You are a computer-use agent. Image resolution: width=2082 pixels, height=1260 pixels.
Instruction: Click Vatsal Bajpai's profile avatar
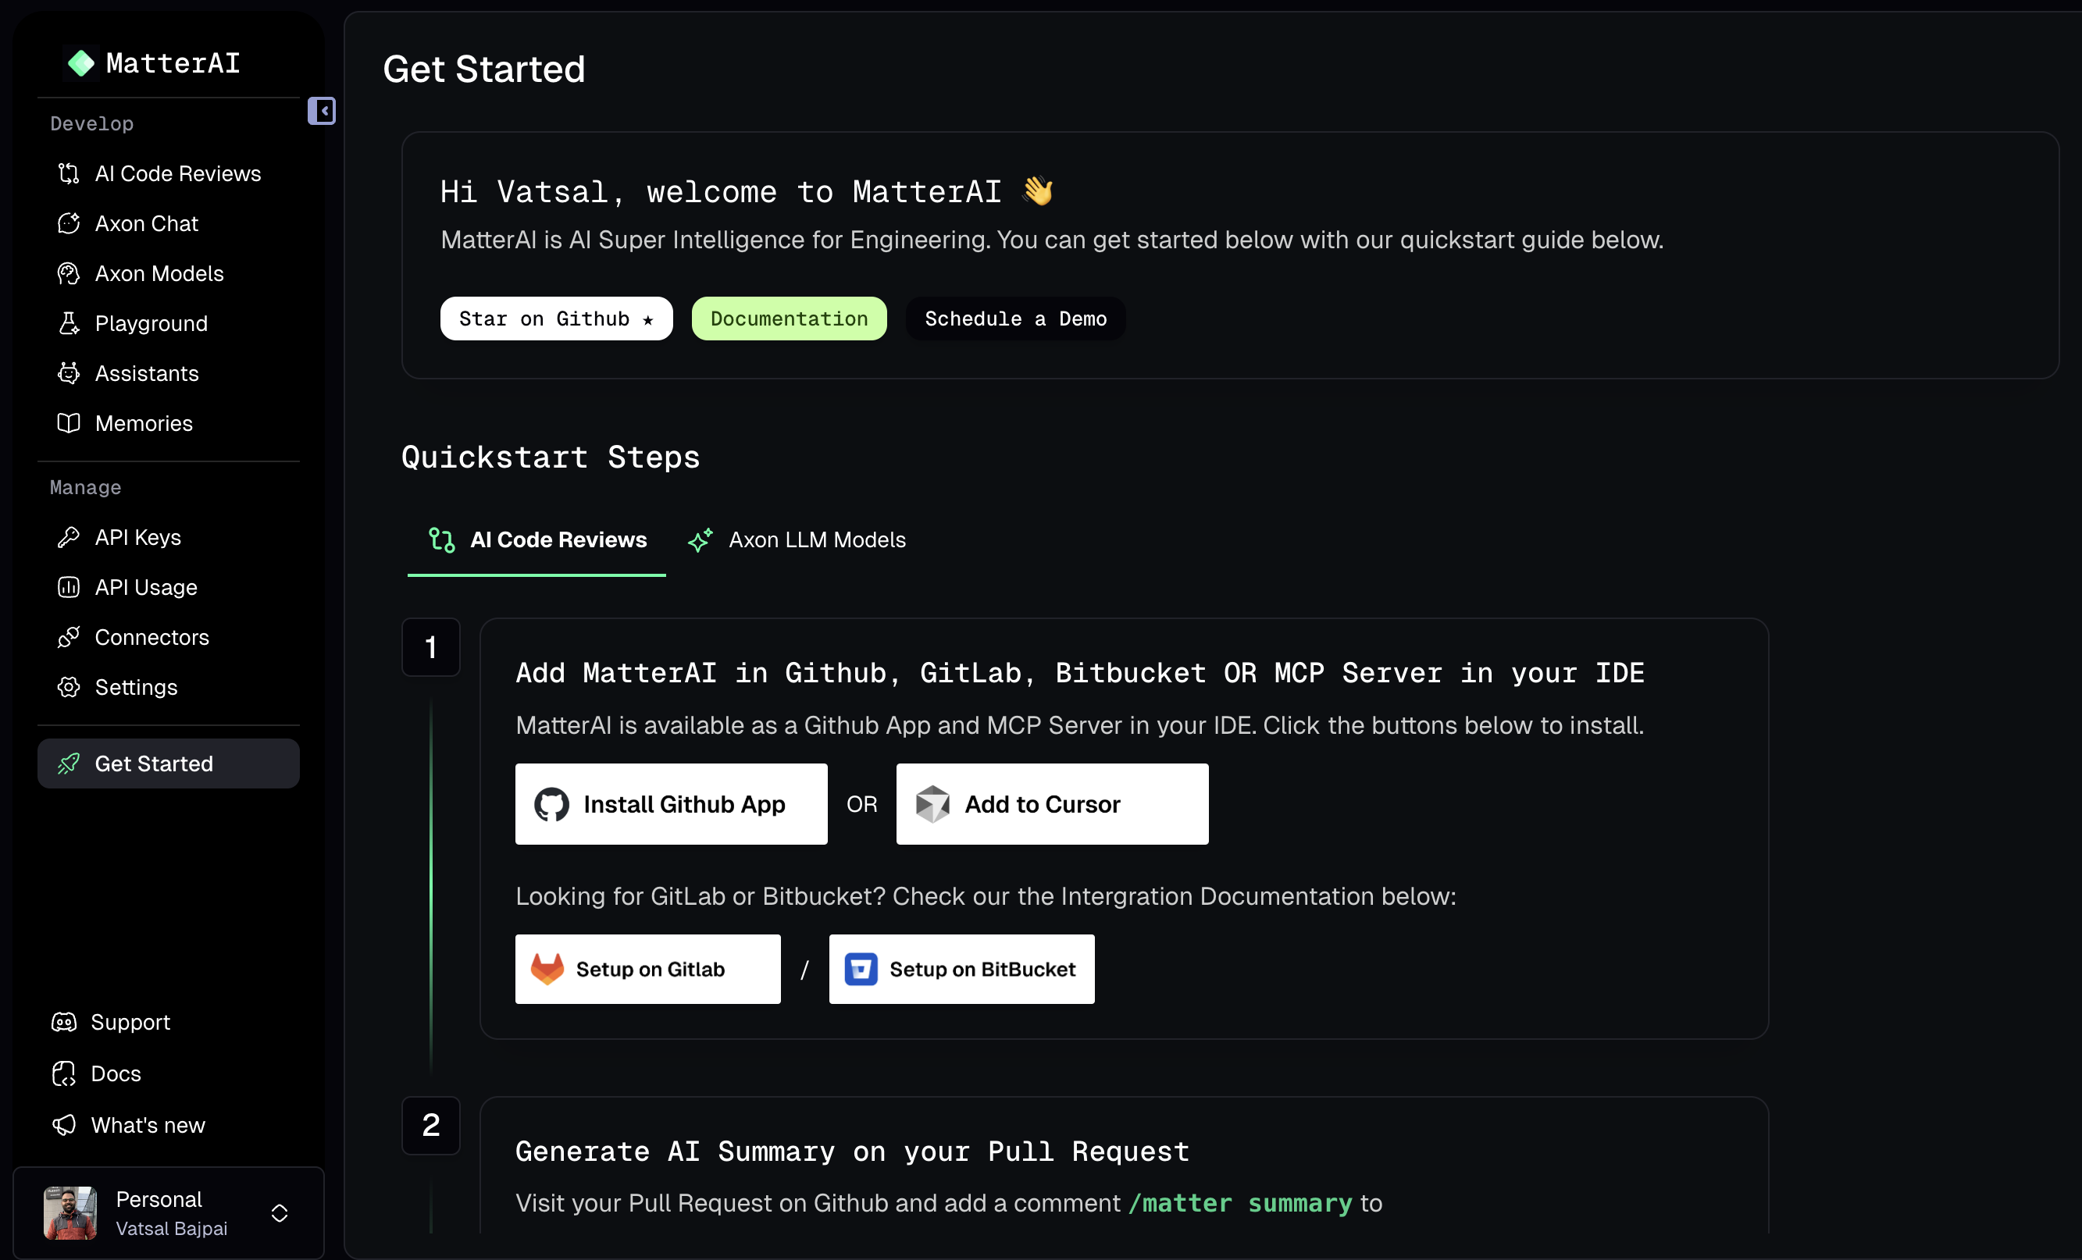click(x=70, y=1214)
